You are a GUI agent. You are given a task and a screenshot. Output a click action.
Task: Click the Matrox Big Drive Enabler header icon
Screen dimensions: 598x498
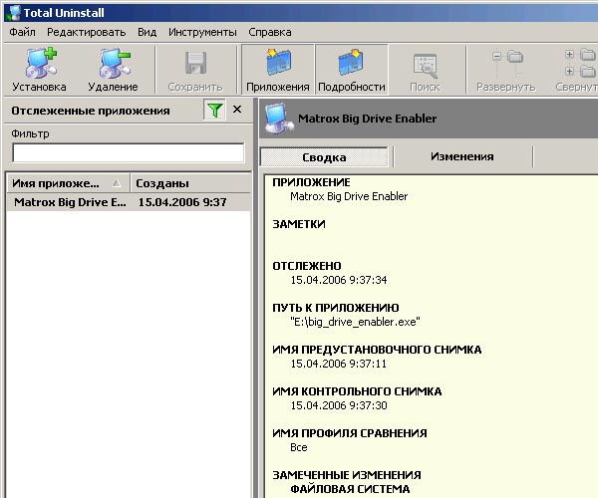coord(279,119)
